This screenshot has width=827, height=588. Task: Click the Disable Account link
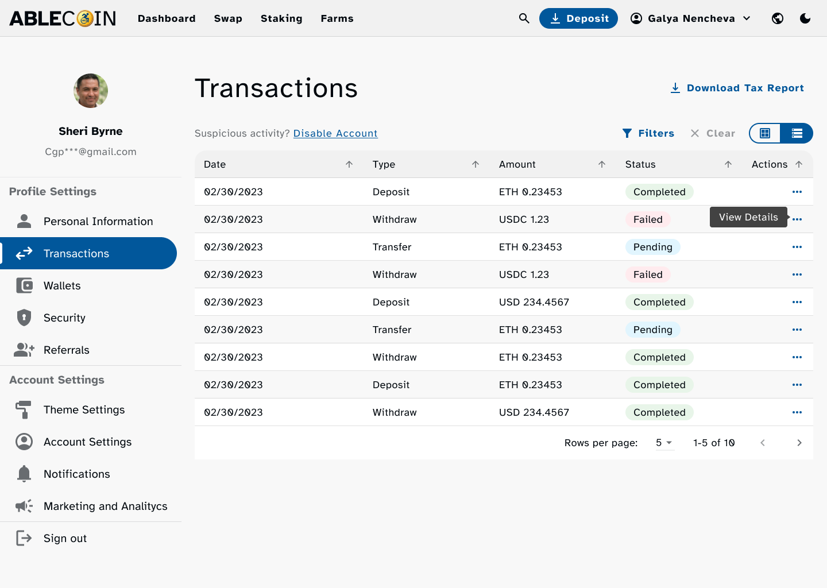pos(335,133)
